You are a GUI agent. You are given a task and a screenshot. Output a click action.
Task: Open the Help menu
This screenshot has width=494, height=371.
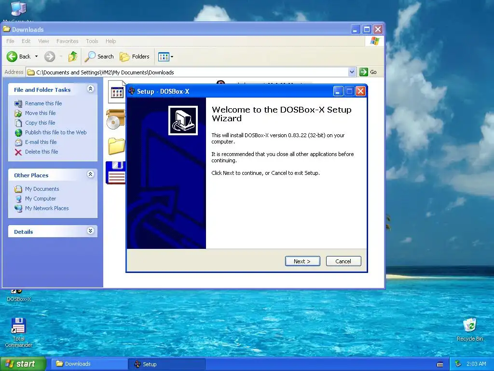(x=110, y=41)
